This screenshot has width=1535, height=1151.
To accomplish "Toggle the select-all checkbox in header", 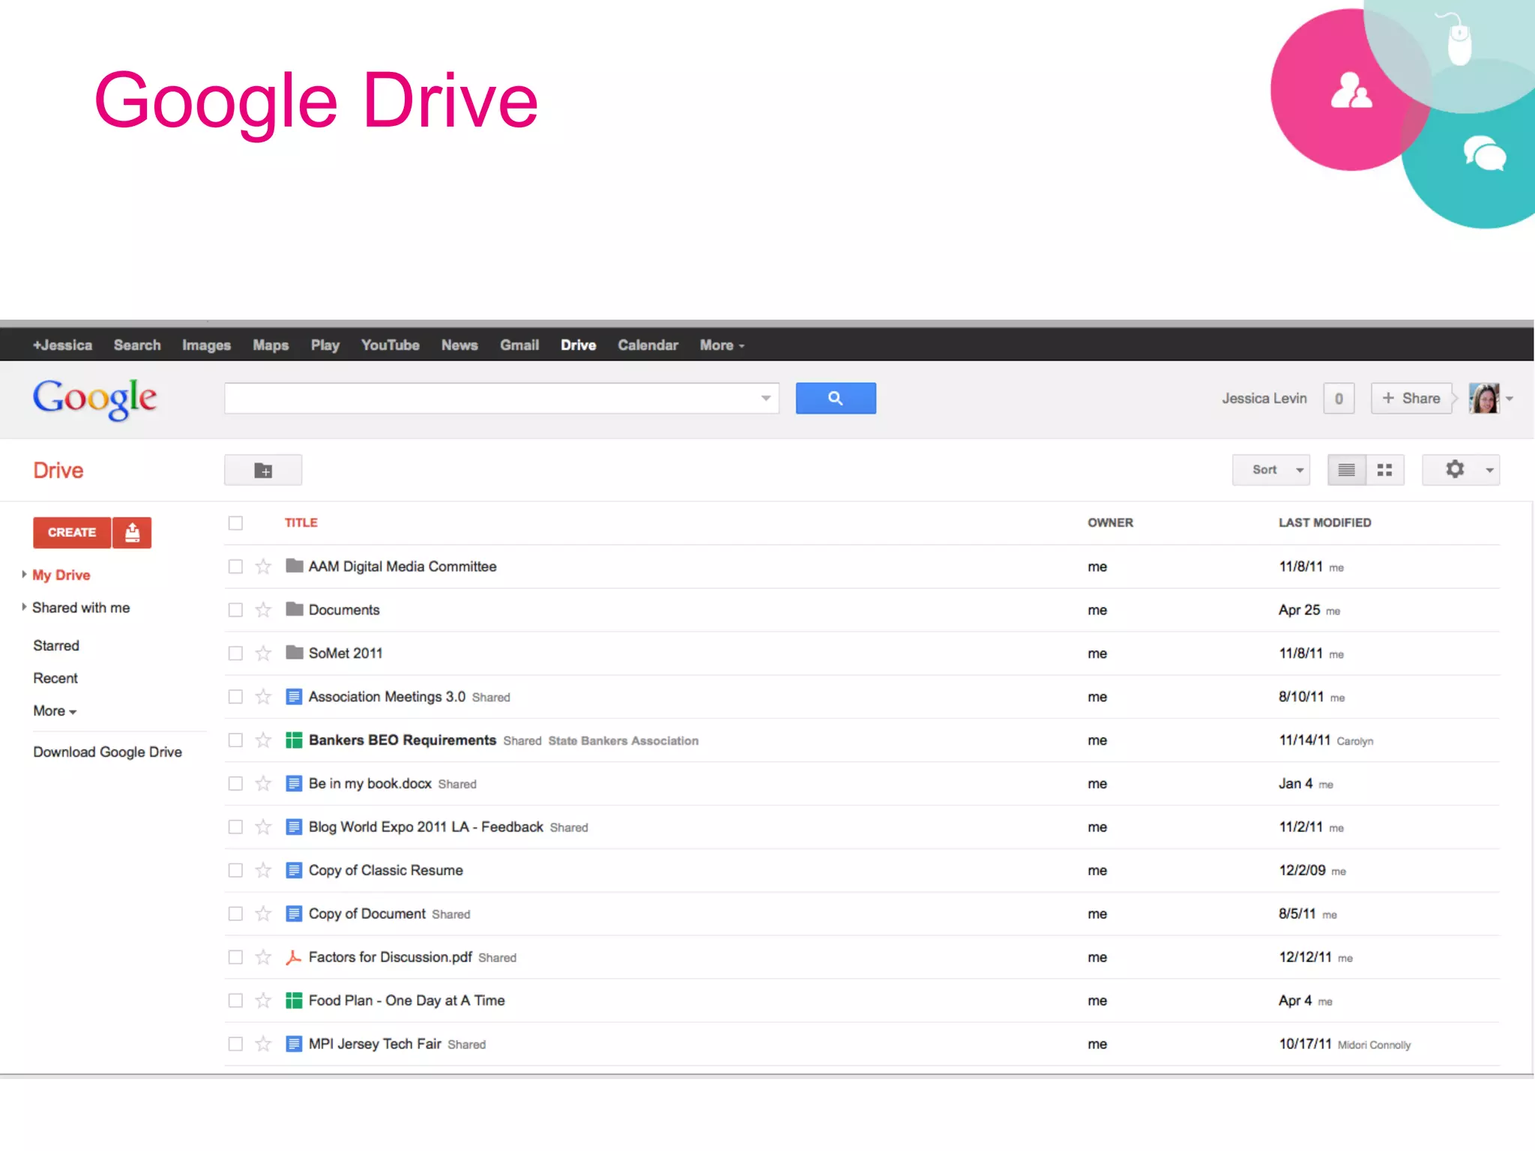I will click(x=235, y=523).
